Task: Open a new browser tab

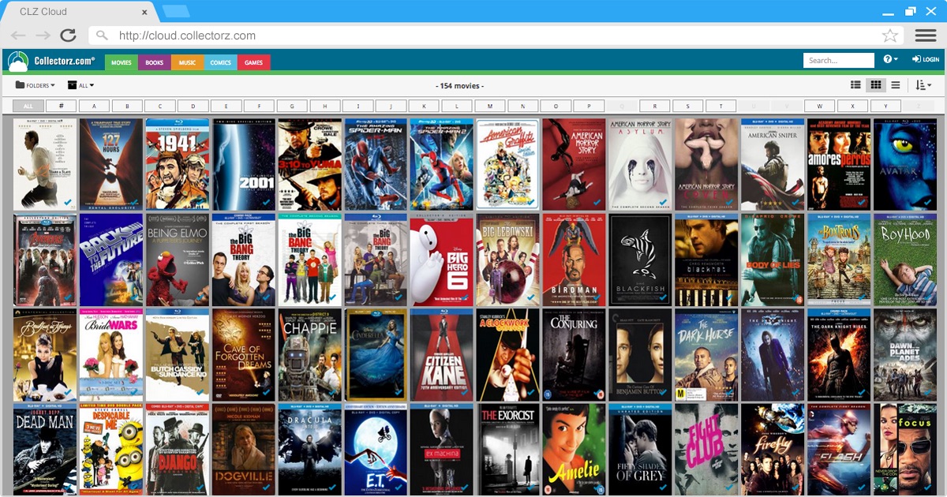Action: coord(175,11)
